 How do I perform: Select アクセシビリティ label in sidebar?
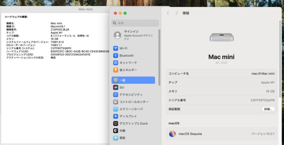[131, 95]
